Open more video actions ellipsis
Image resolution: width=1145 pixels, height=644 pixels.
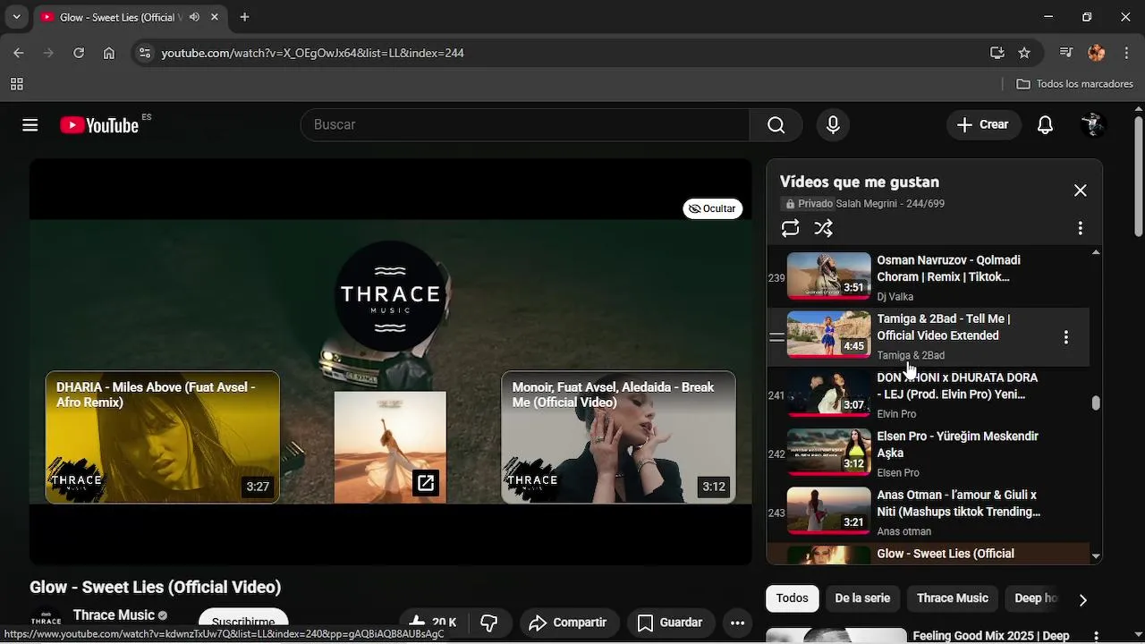click(x=737, y=623)
